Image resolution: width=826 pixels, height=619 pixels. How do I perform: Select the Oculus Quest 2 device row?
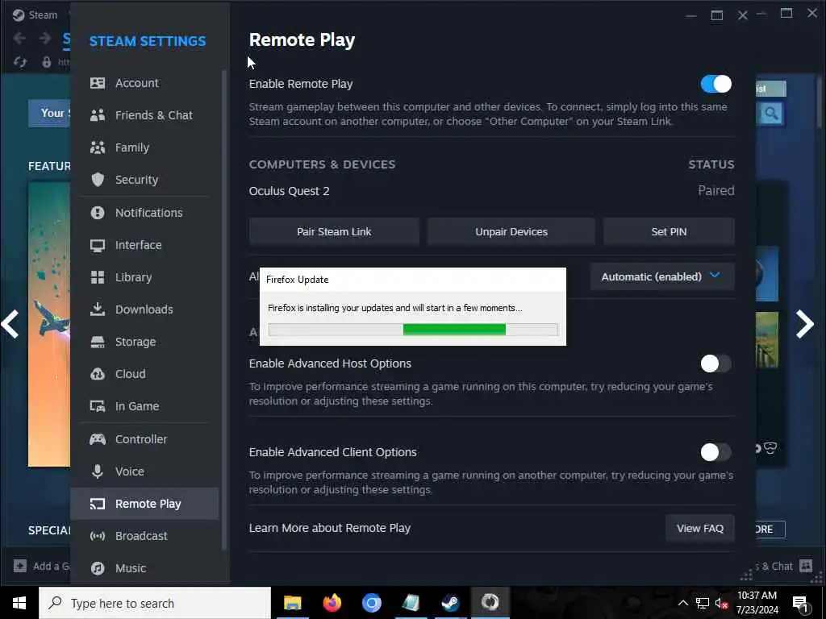point(491,191)
